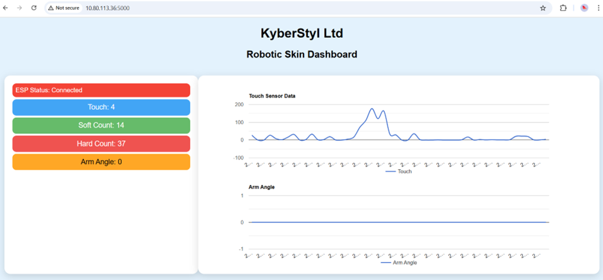Toggle the Arm Angle legend entry

pos(398,263)
